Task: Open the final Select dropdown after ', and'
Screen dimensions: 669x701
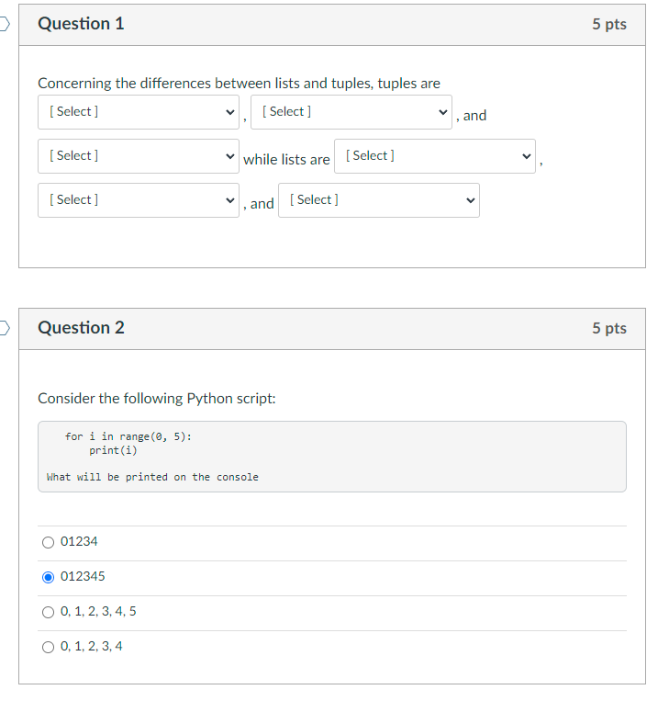Action: [x=379, y=200]
